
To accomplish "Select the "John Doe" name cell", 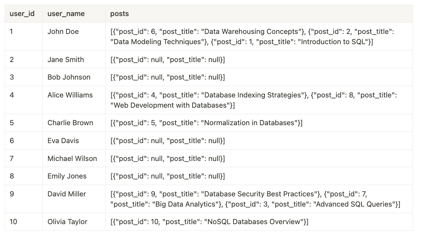I will pos(63,32).
